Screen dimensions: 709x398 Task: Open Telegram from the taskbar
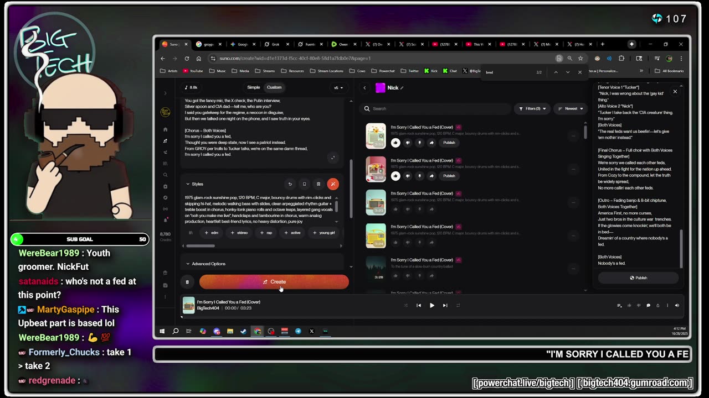click(x=298, y=331)
